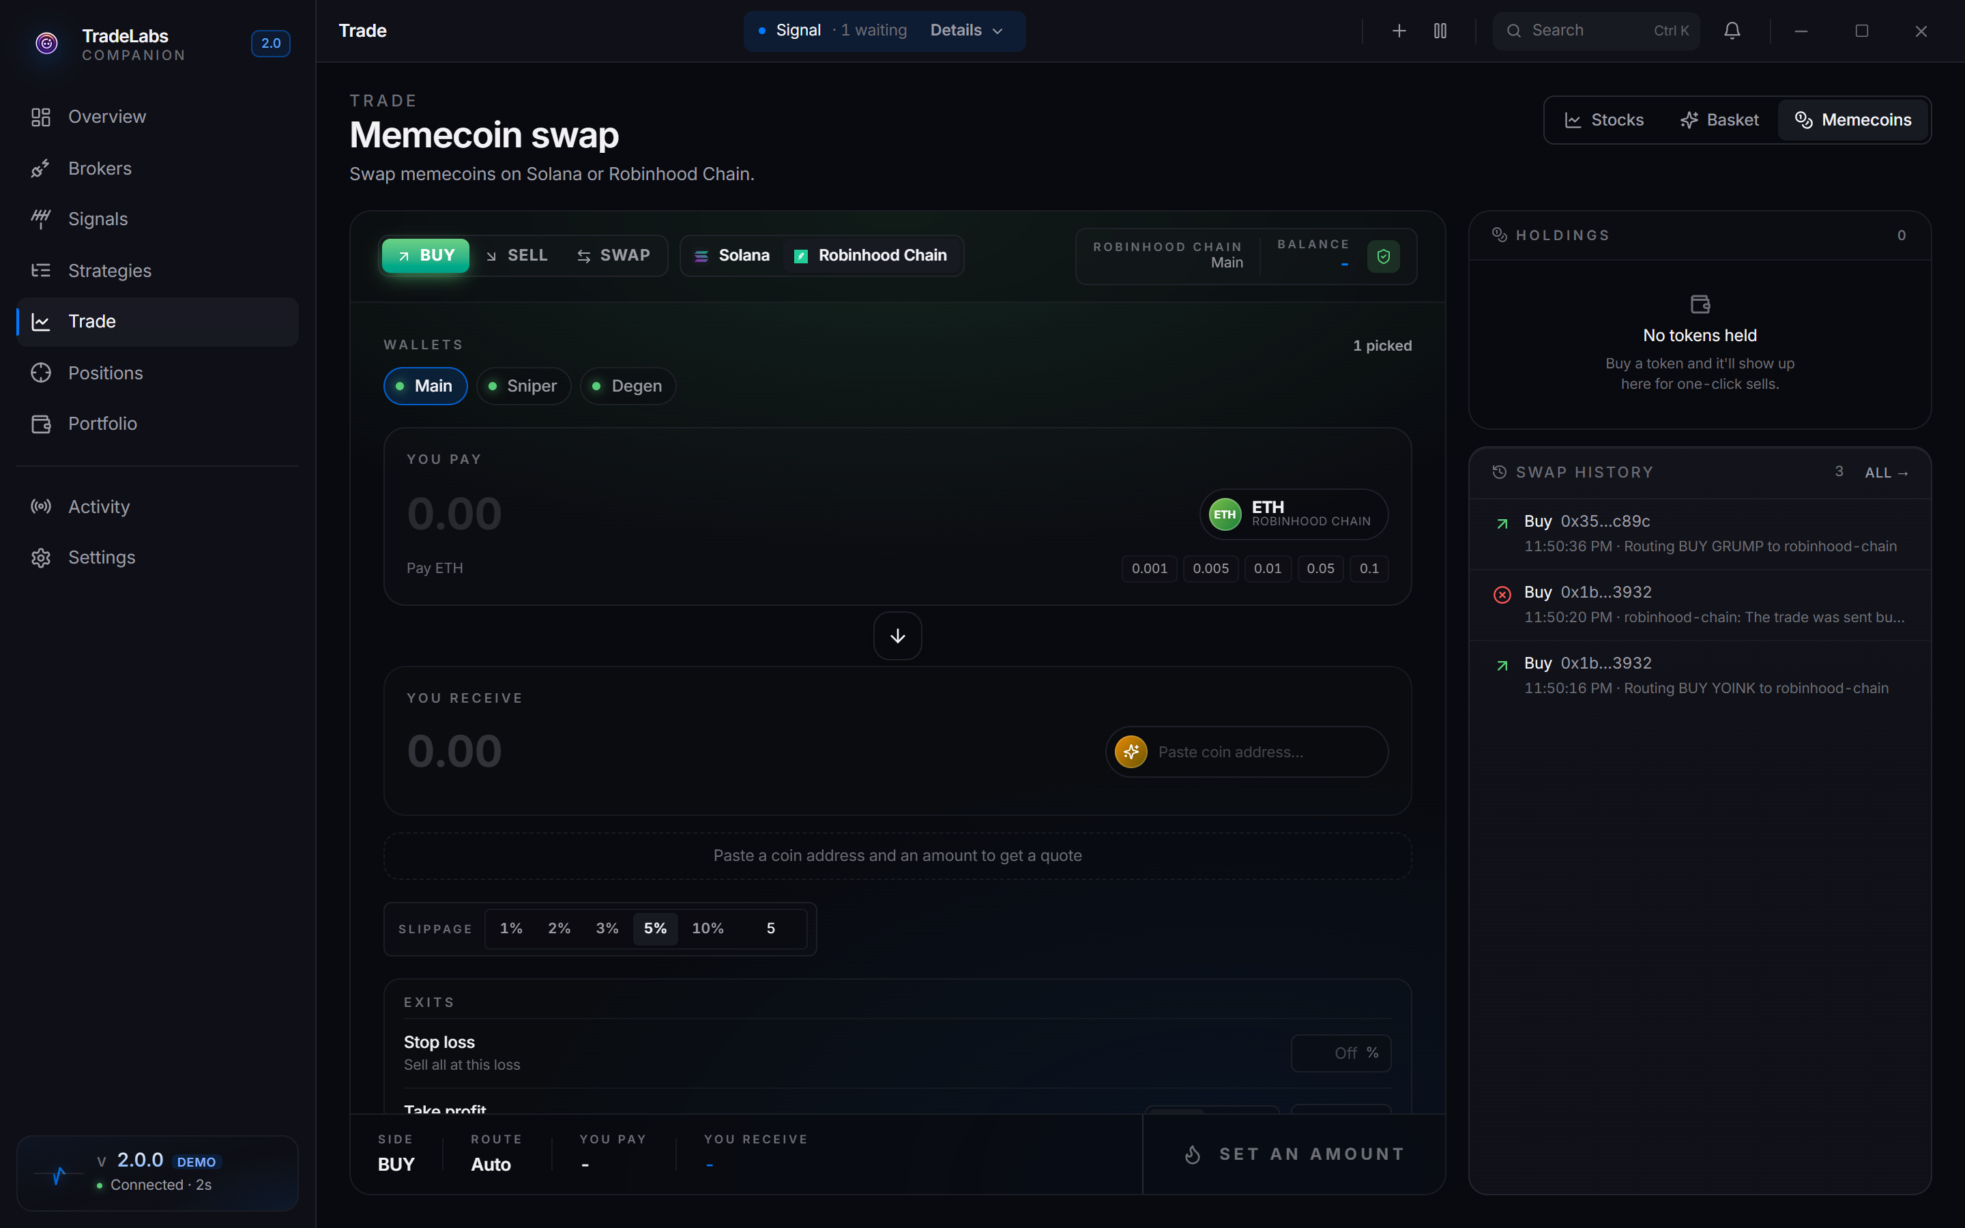Select the SELL side
This screenshot has height=1228, width=1965.
click(517, 256)
